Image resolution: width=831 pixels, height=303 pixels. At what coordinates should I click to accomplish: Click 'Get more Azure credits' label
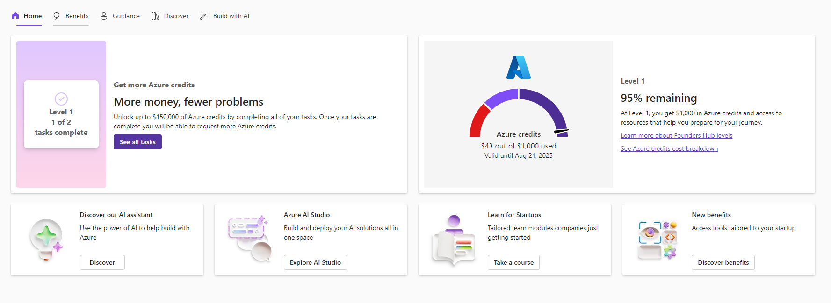[154, 85]
